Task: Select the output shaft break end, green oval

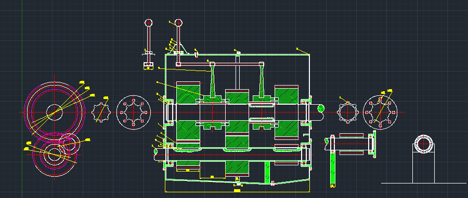Action: pyautogui.click(x=321, y=108)
